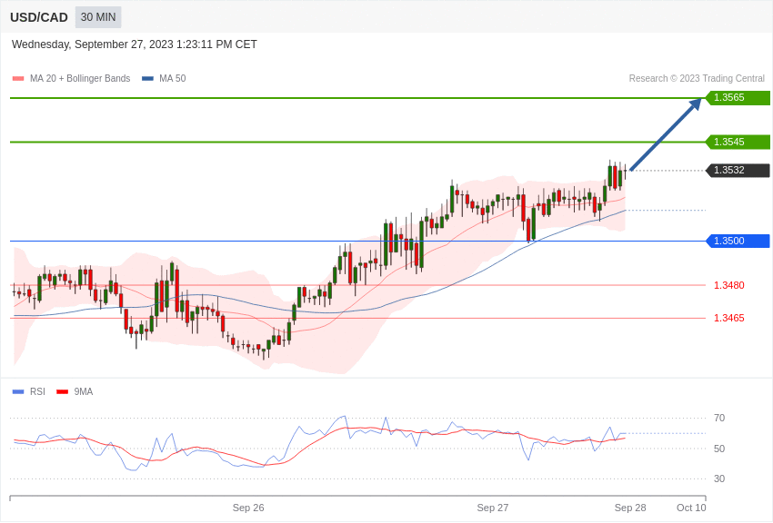Click the 1.3545 resistance price tag
This screenshot has height=523, width=773.
pos(738,142)
